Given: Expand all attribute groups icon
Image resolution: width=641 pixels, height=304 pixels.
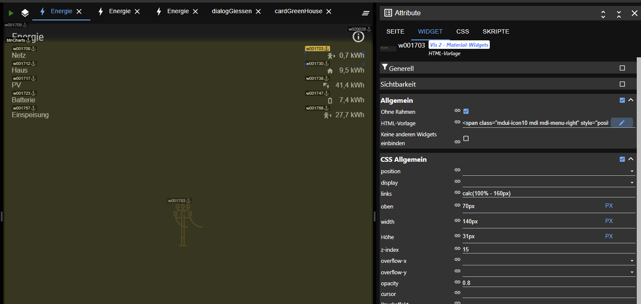Looking at the screenshot, I should pyautogui.click(x=603, y=14).
